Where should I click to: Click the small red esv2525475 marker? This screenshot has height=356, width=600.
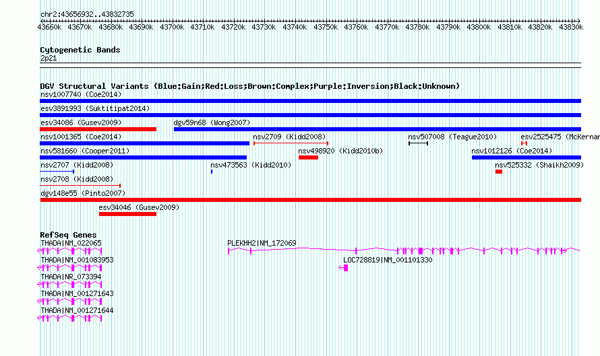tap(524, 143)
